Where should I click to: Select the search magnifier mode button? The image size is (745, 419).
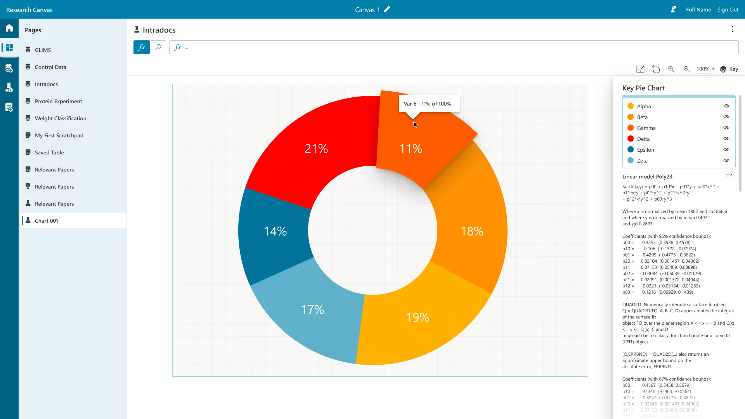(x=158, y=47)
